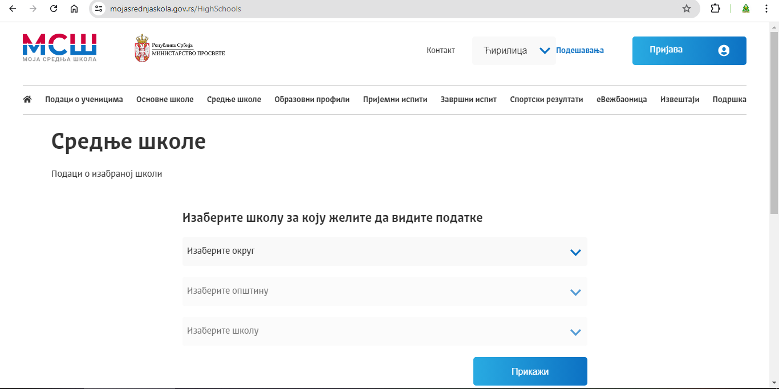Viewport: 779px width, 389px height.
Task: Open the Ћирилица language selector
Action: (514, 50)
